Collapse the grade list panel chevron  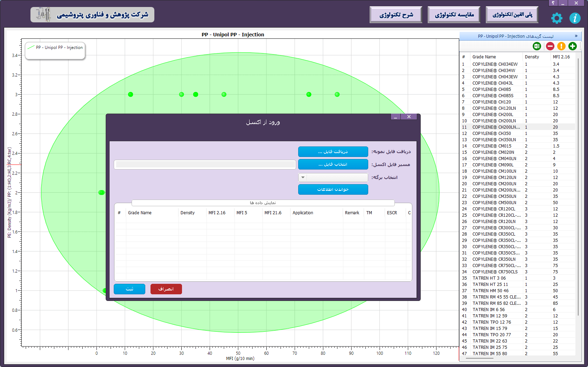(x=576, y=36)
